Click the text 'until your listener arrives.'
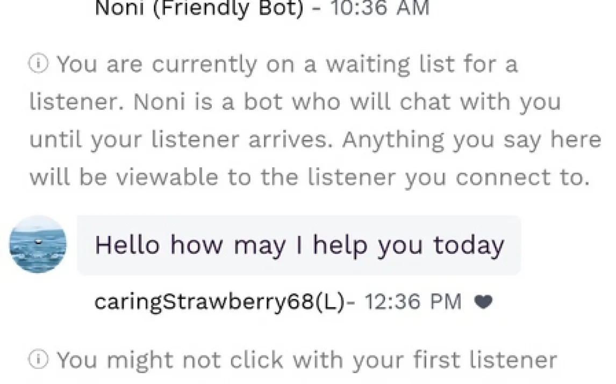 tap(183, 139)
